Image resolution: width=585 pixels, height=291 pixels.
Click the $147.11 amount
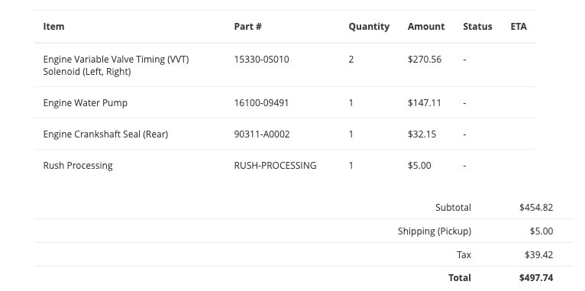pyautogui.click(x=424, y=103)
